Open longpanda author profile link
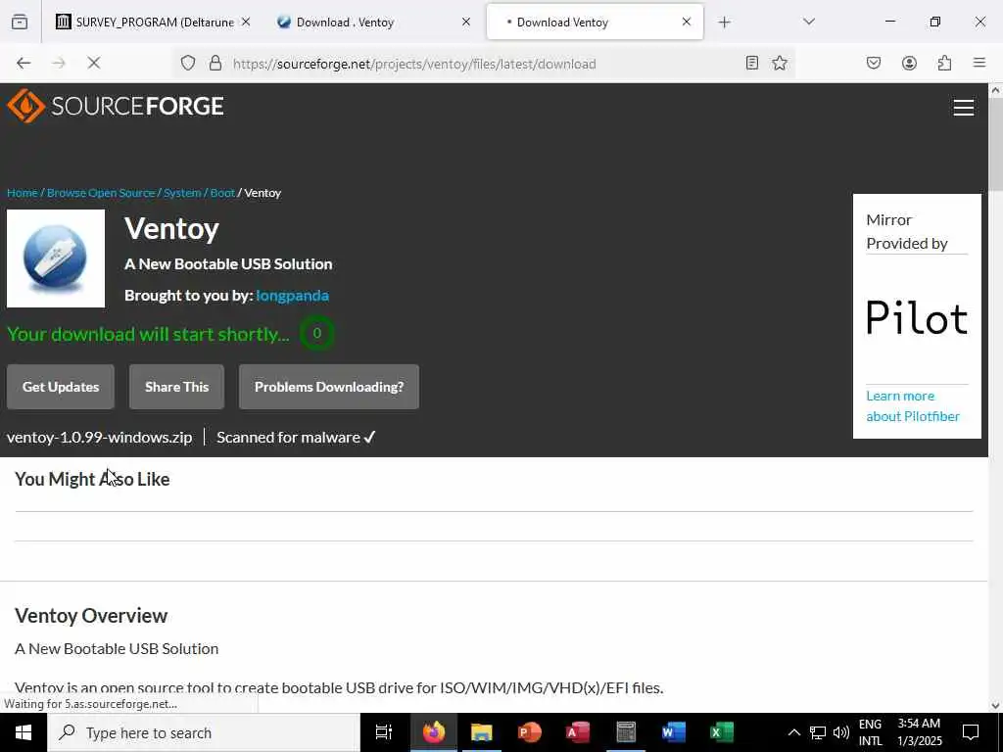The image size is (1003, 752). [x=292, y=296]
